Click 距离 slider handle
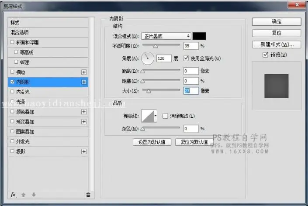Screen dimensions: 308x206 click(143, 72)
